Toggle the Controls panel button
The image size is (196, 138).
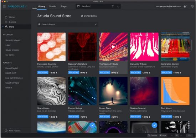(x=152, y=135)
